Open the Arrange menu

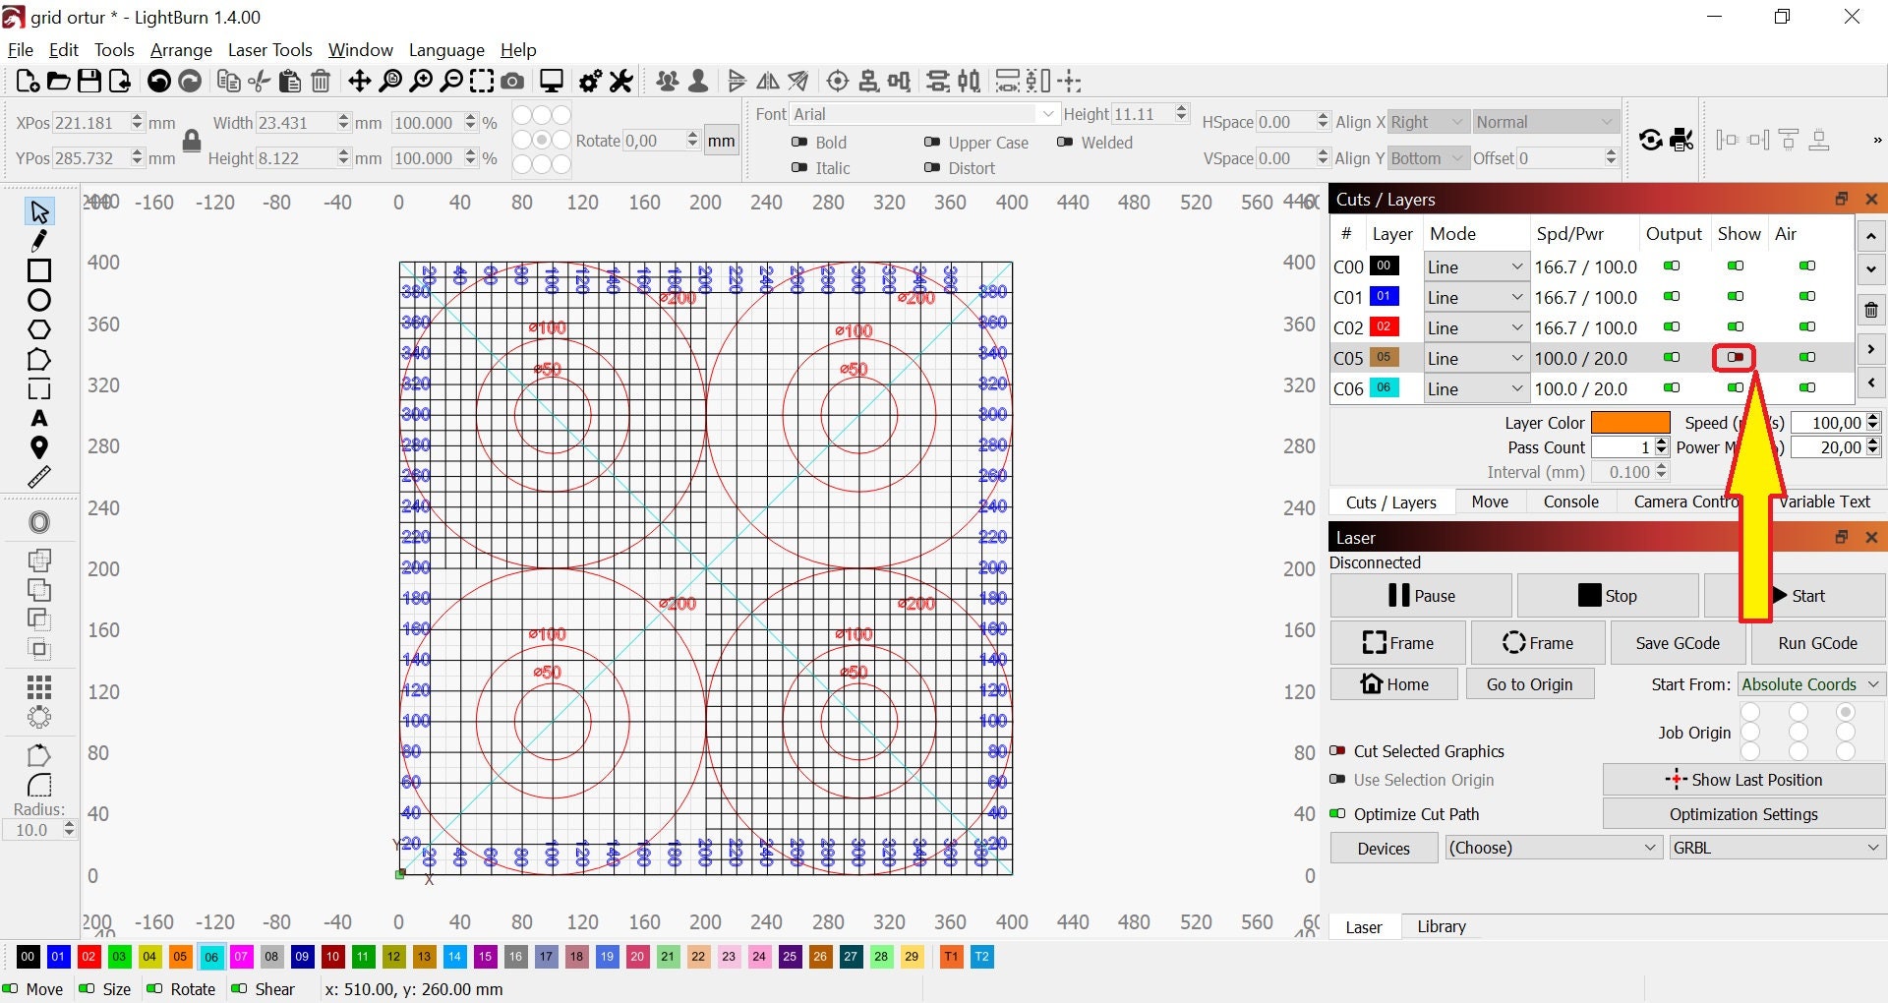point(181,50)
